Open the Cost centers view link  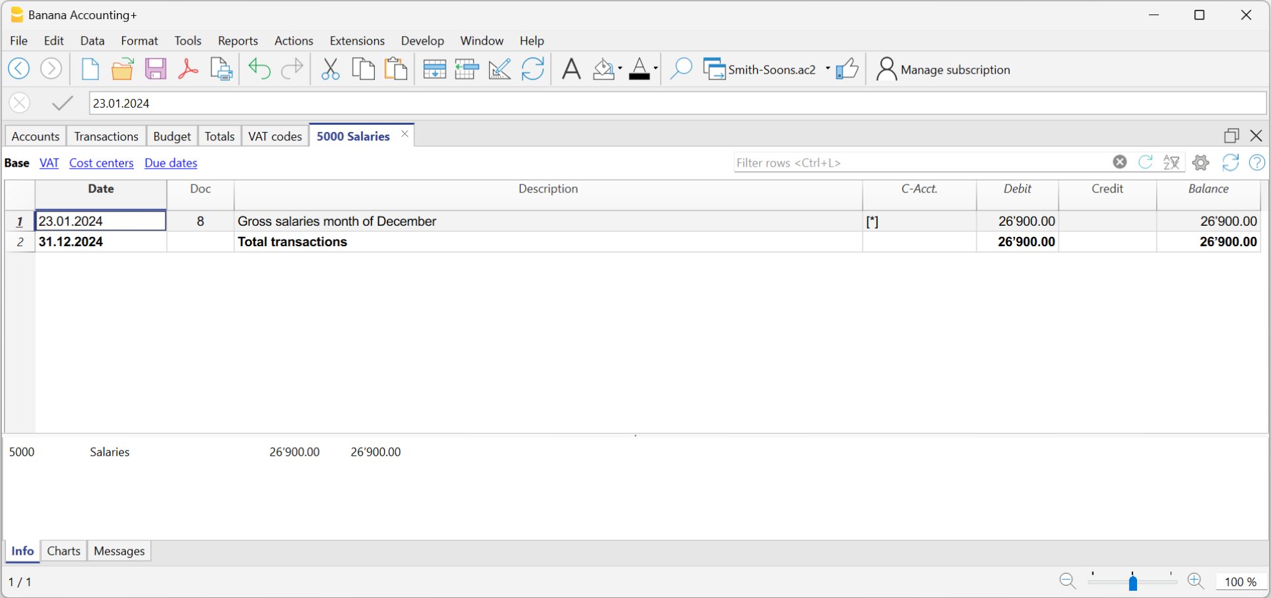point(101,163)
